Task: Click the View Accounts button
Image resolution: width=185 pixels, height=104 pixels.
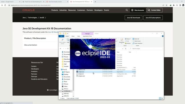Action: pyautogui.click(x=138, y=10)
